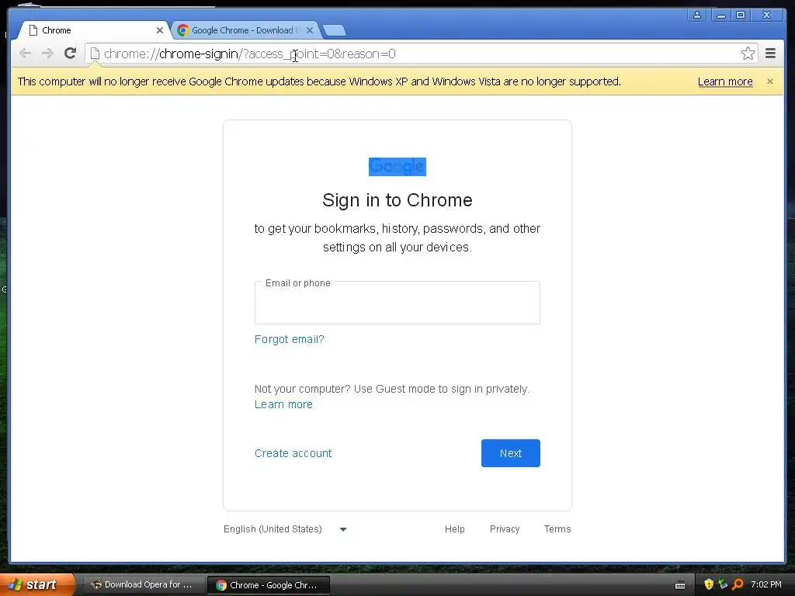Click the Forgot email? link
The width and height of the screenshot is (795, 596).
289,339
